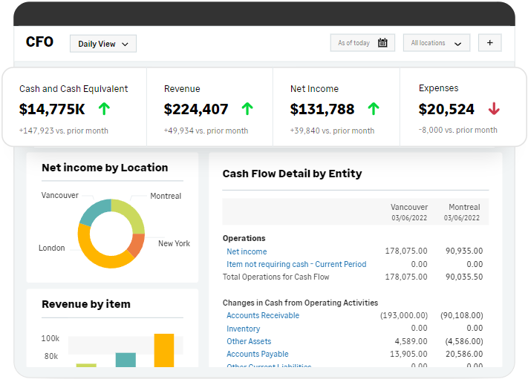
Task: Click the Revenue card title
Action: tap(182, 89)
